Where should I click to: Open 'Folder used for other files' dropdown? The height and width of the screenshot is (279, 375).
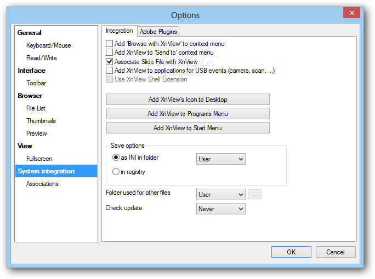[221, 195]
